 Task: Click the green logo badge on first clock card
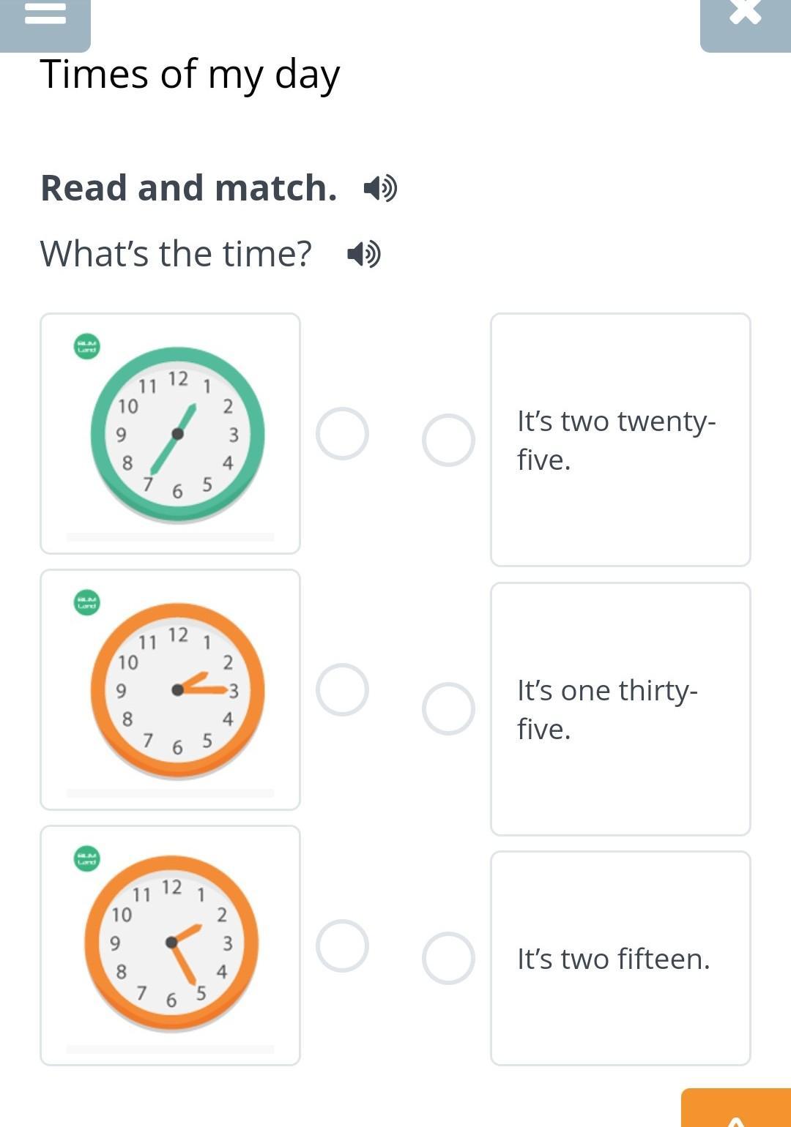[x=87, y=346]
